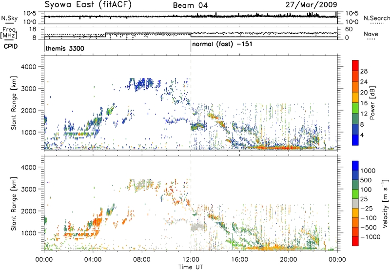Click the "Beam 04" header text
390x270 pixels.
[190, 5]
